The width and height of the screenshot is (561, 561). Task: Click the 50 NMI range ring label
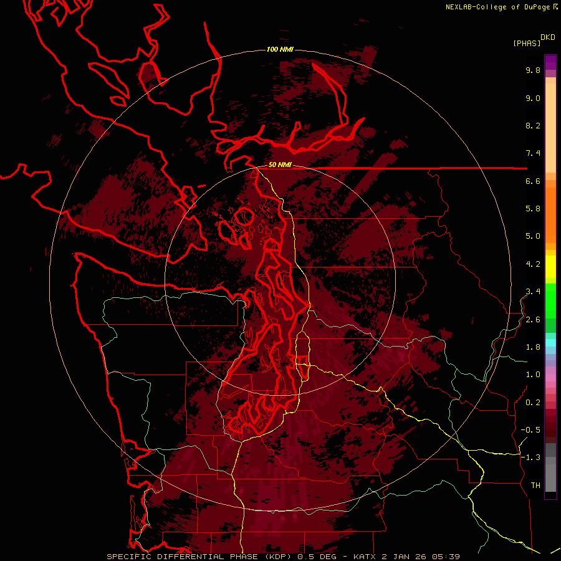(x=280, y=165)
